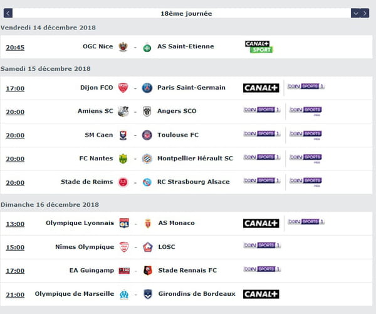Open the journée dropdown chevron
Viewport: 376px width, 314px height.
(x=355, y=13)
